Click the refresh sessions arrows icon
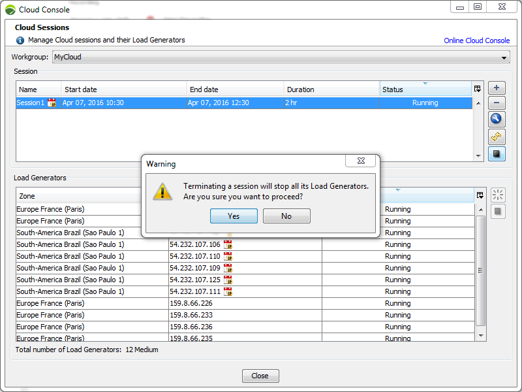This screenshot has height=392, width=522. tap(497, 137)
